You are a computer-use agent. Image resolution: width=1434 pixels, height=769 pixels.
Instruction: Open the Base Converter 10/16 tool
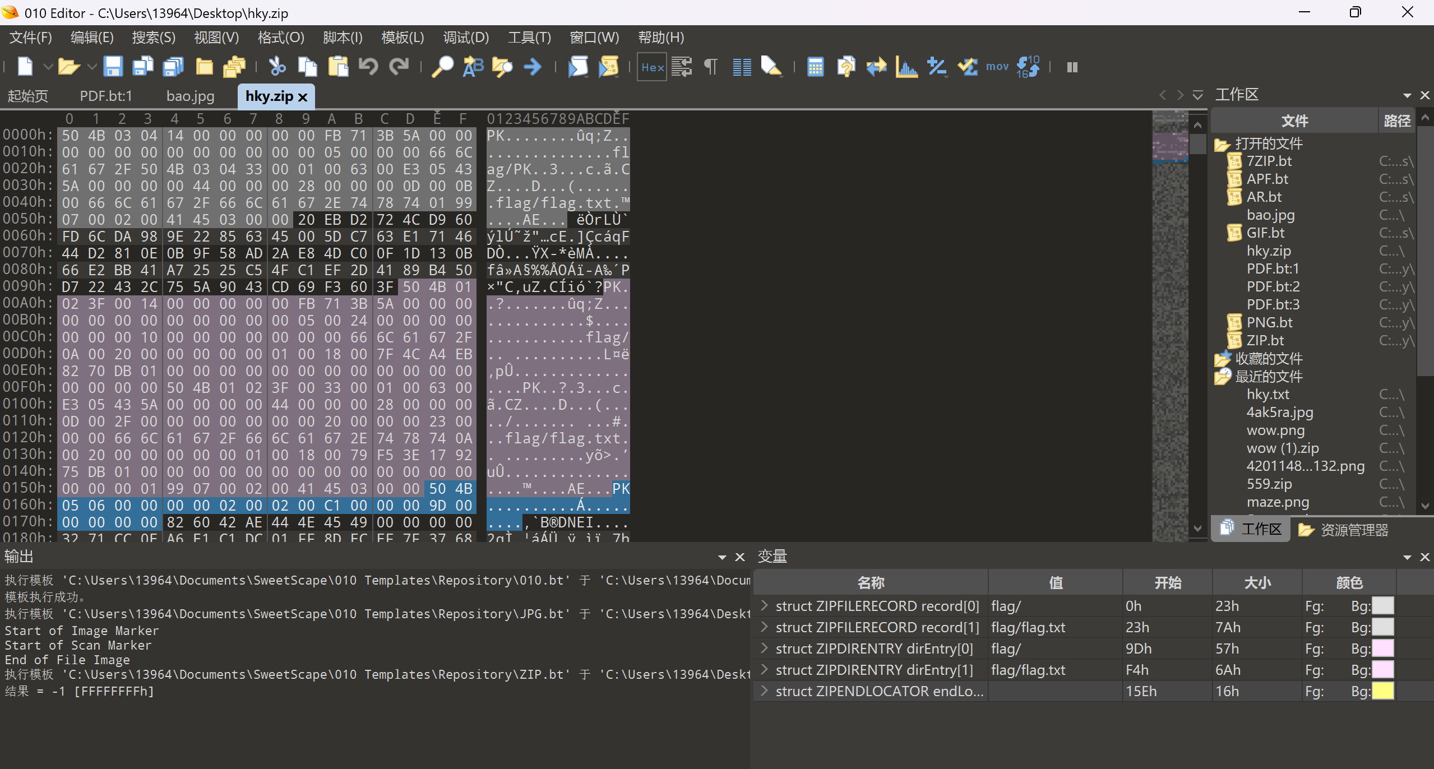point(1028,67)
